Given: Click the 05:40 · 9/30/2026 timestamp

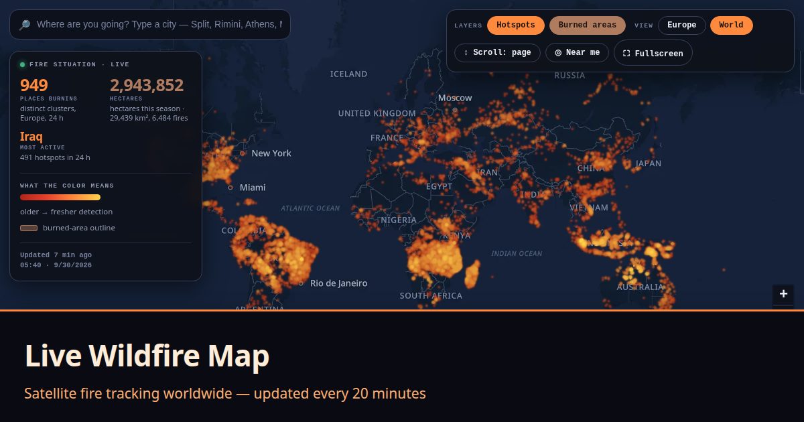Looking at the screenshot, I should [x=56, y=265].
